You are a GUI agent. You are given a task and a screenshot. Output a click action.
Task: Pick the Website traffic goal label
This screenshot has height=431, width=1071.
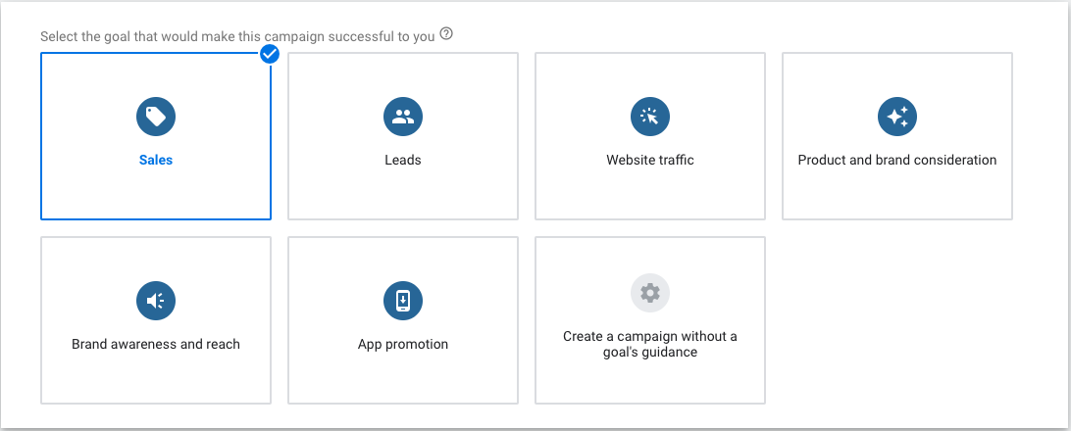click(649, 161)
